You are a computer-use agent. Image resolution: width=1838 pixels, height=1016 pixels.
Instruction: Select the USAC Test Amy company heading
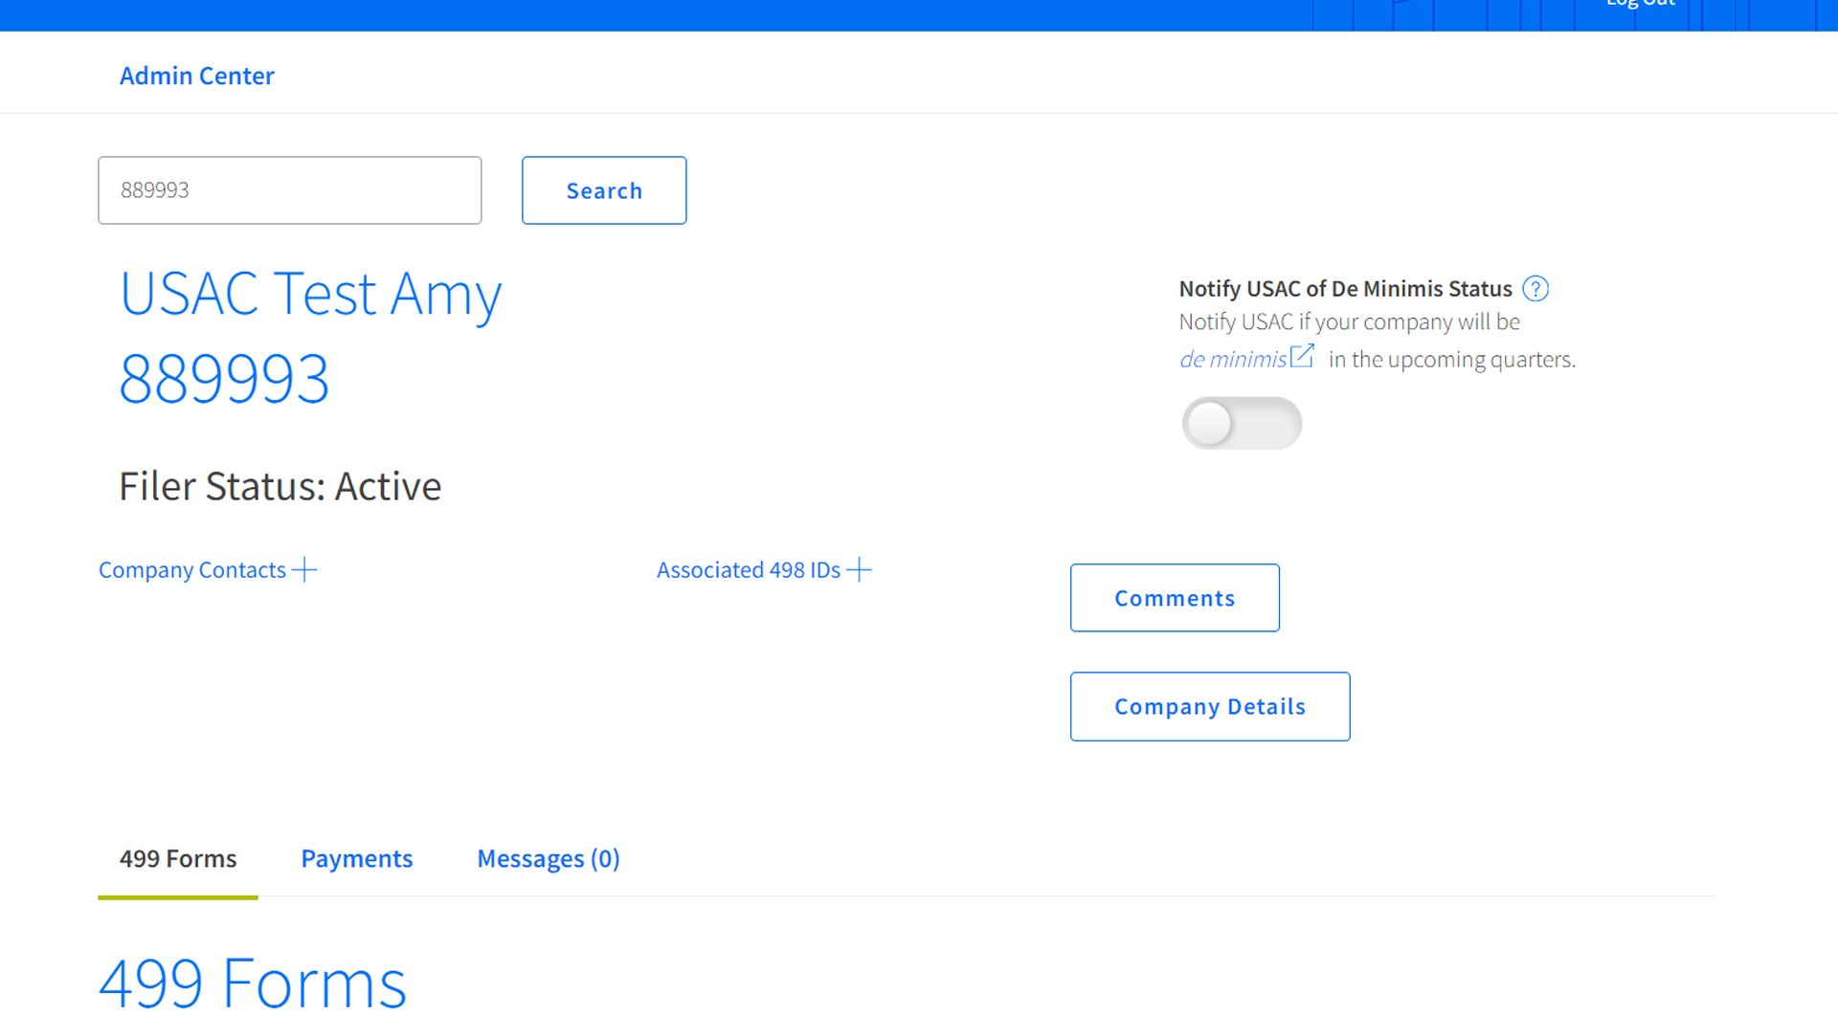tap(310, 293)
